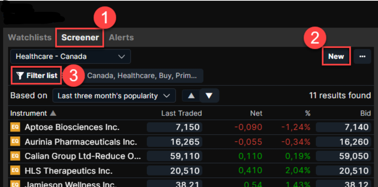Select the Aurinia Pharmaceuticals Inc. row
Screen dimensions: 378x187
(81, 142)
